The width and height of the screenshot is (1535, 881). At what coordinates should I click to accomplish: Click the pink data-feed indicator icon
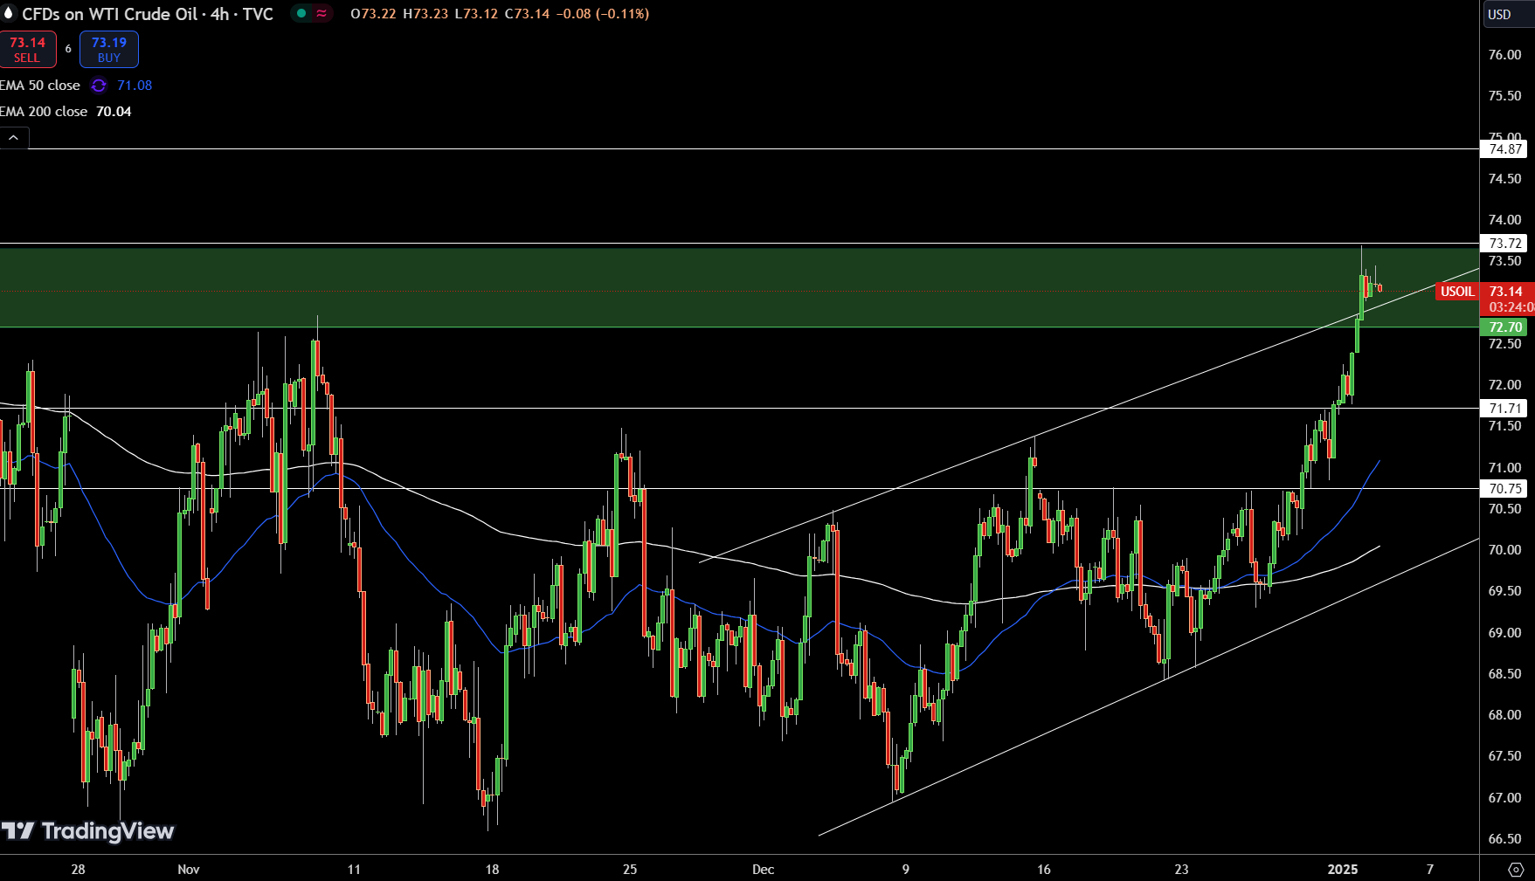[322, 14]
